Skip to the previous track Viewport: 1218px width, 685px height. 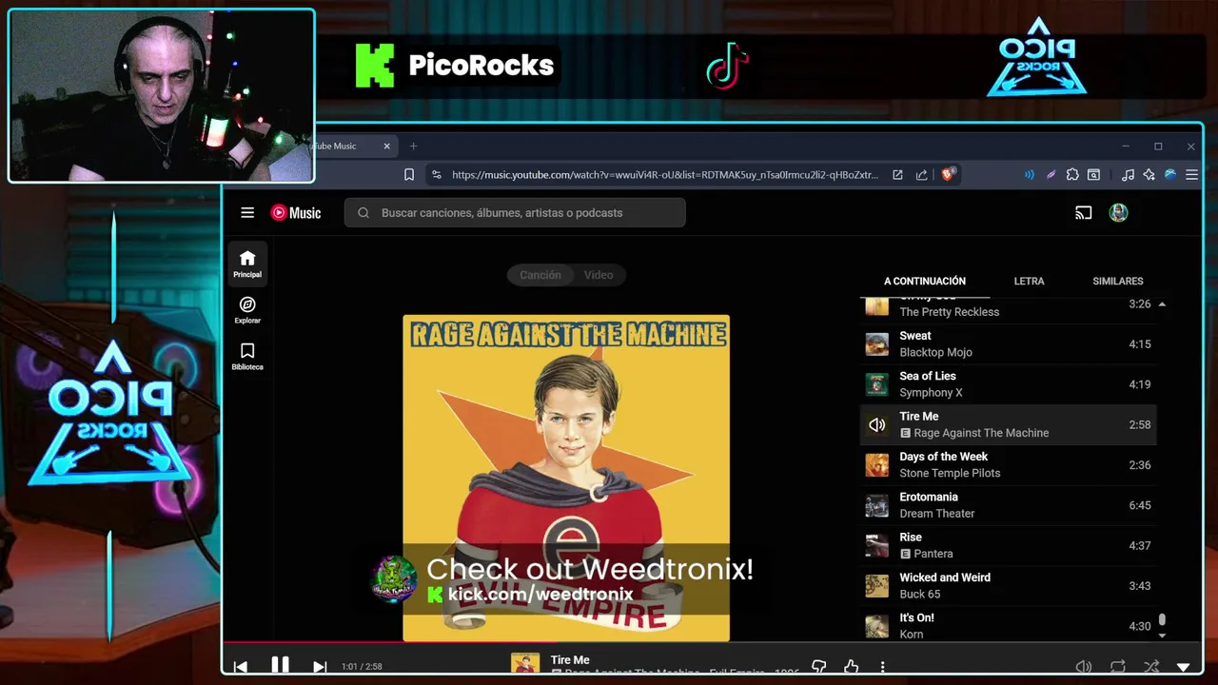(x=241, y=667)
